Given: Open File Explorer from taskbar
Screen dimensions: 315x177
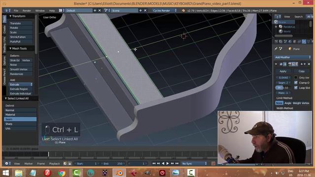Looking at the screenshot, I should (x=19, y=173).
